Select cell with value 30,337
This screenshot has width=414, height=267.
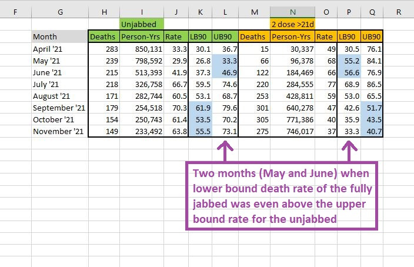pos(292,49)
